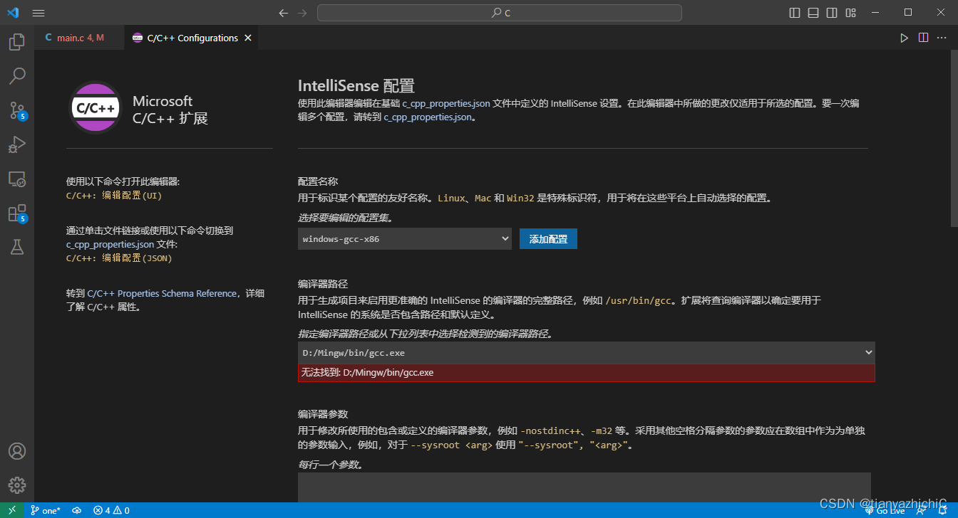Open editor More Actions ellipsis
The height and width of the screenshot is (518, 958).
pos(942,38)
